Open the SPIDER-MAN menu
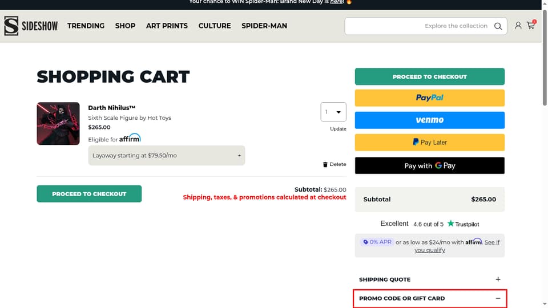The width and height of the screenshot is (548, 308). 264,26
